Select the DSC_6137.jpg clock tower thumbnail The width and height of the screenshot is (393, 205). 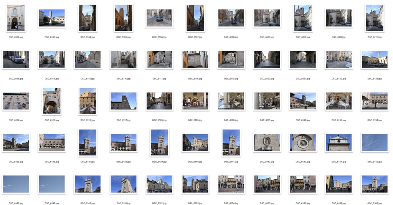coord(88,142)
